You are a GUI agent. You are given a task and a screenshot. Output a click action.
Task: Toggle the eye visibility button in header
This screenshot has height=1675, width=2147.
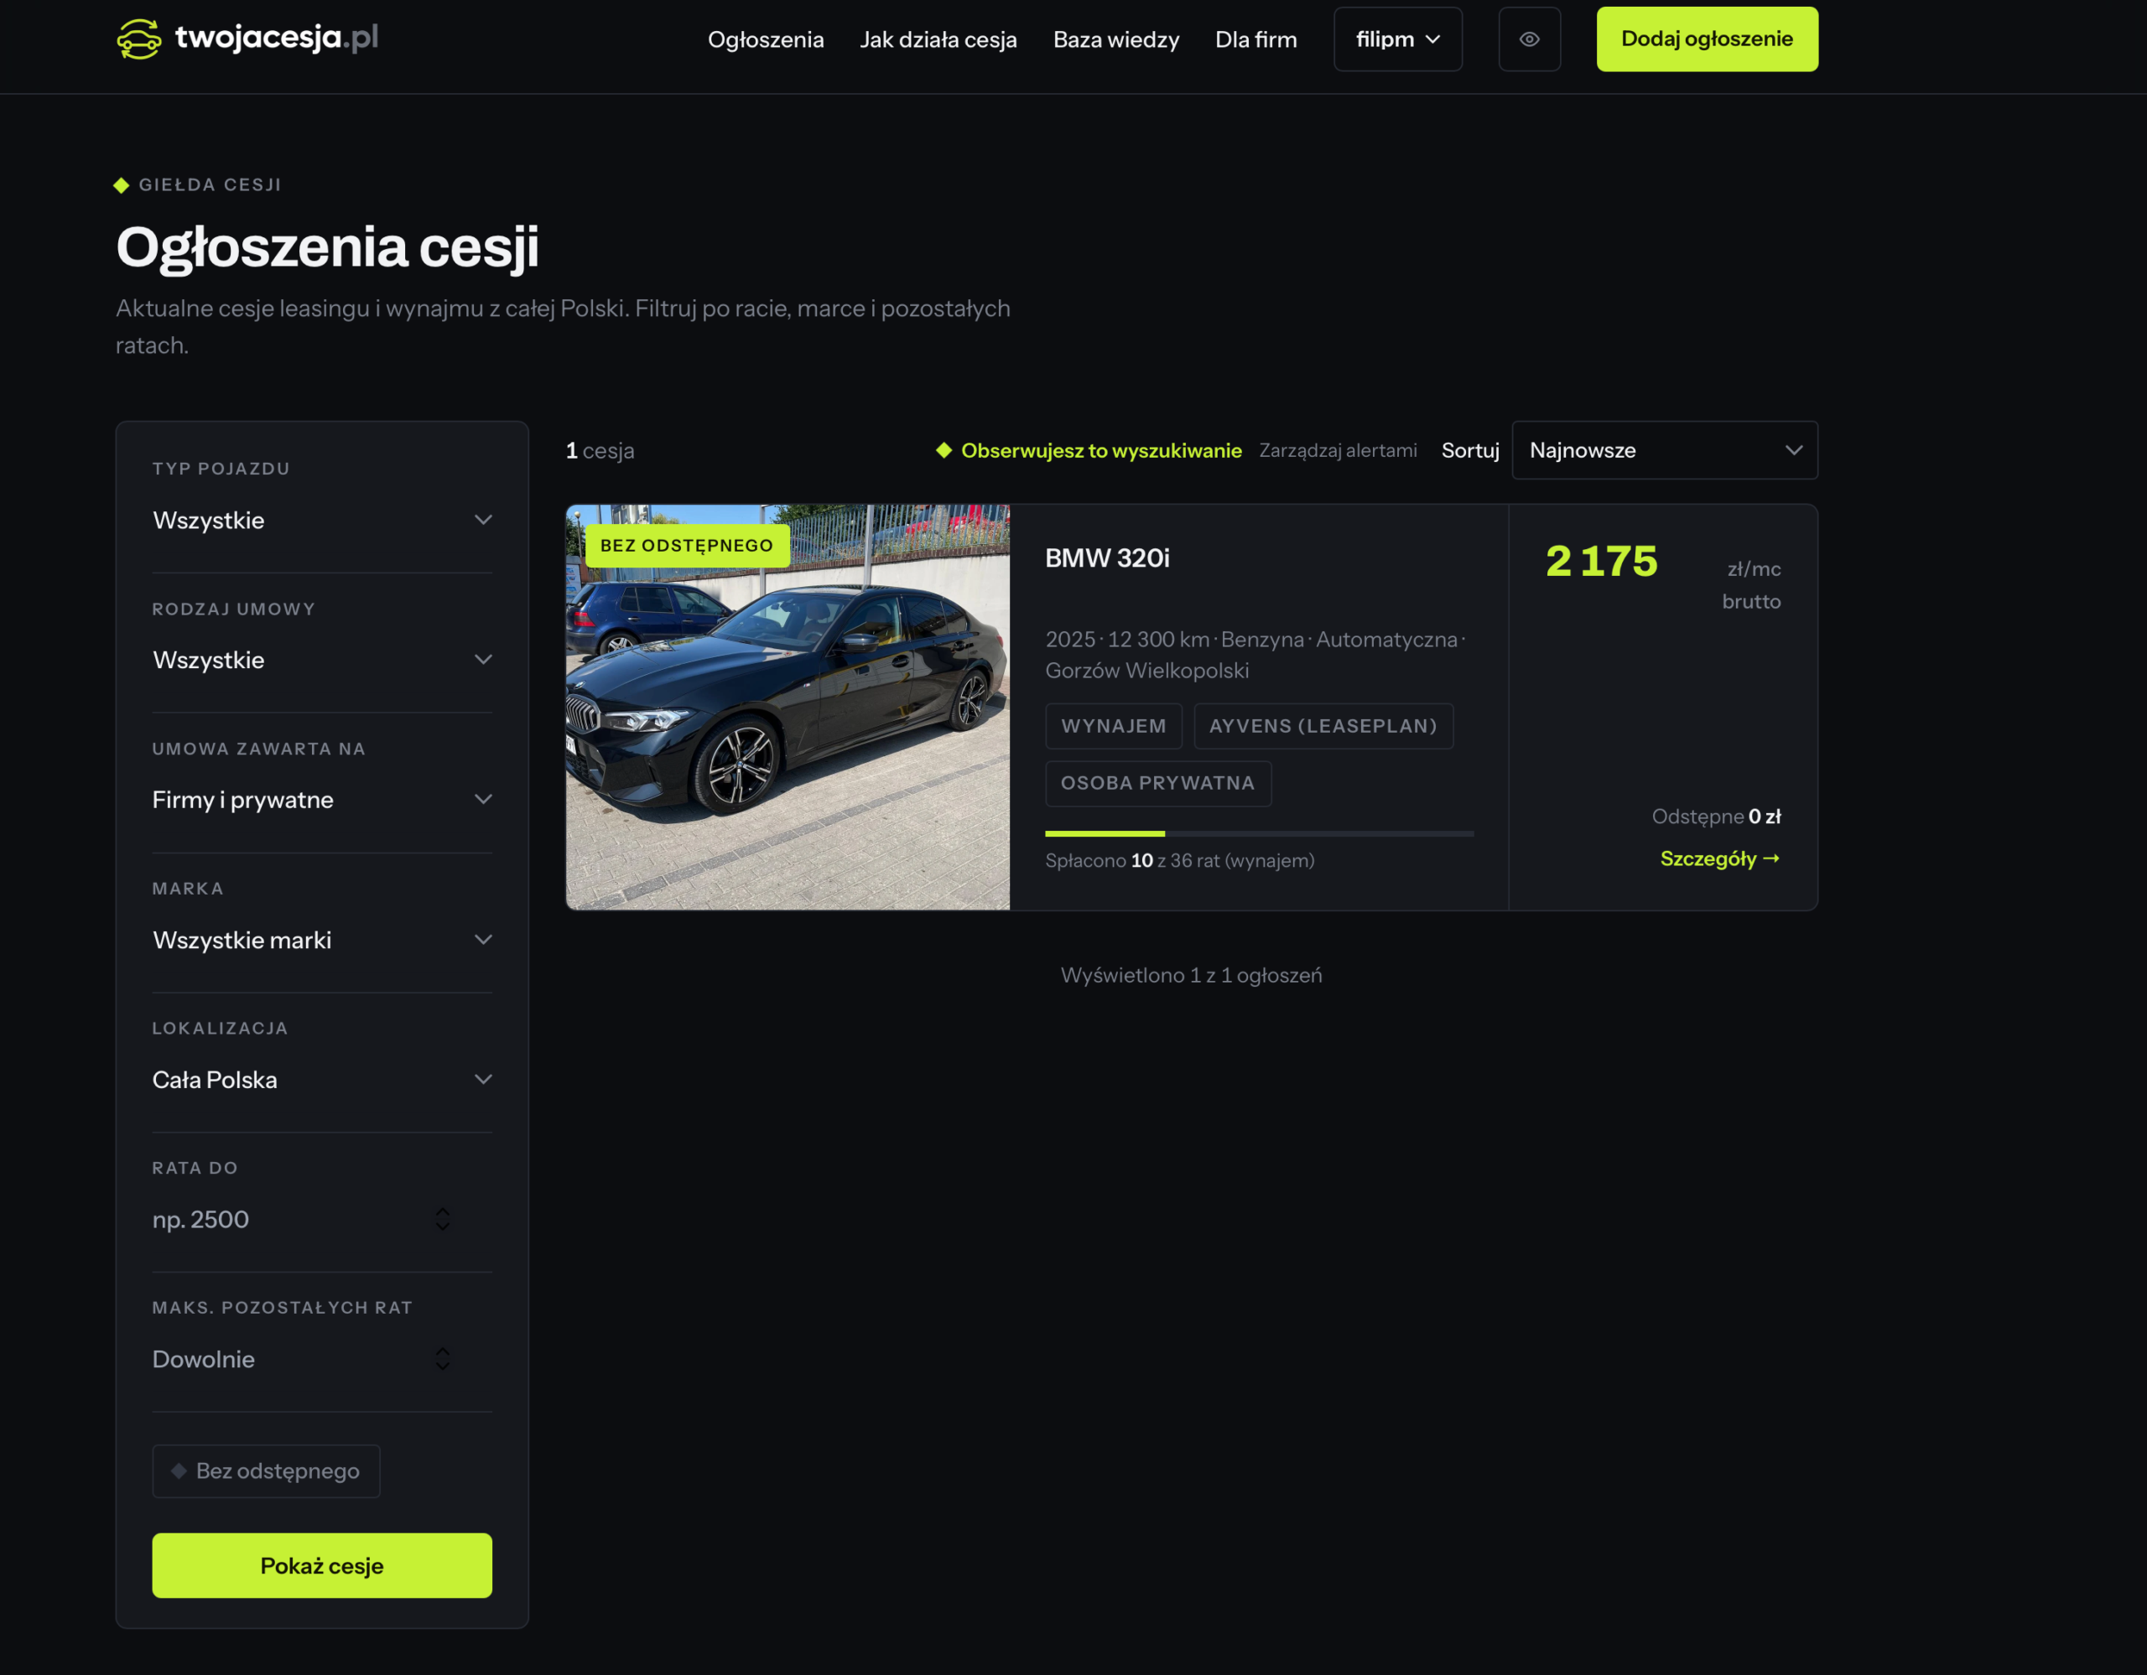click(x=1529, y=39)
